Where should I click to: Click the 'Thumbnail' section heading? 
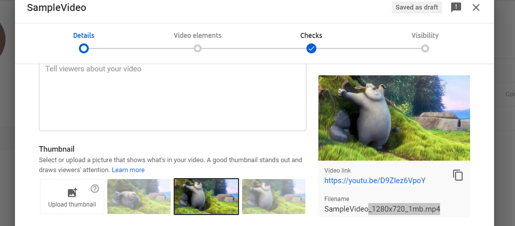pos(57,149)
